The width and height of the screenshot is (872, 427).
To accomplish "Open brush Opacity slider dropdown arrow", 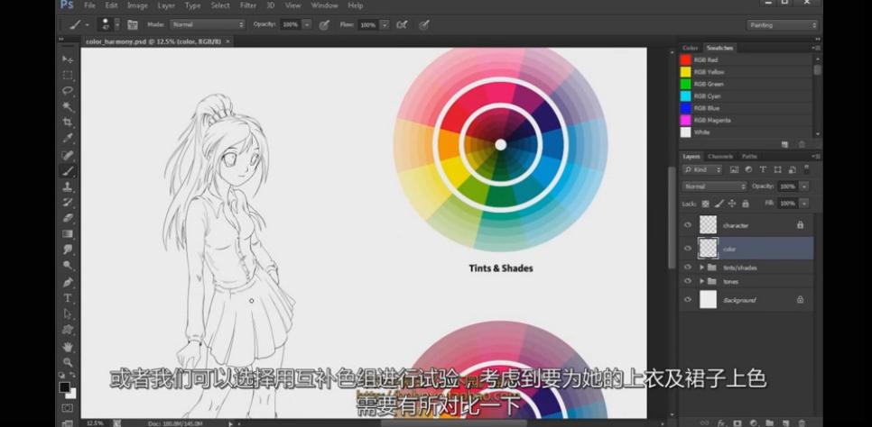I will [x=307, y=25].
